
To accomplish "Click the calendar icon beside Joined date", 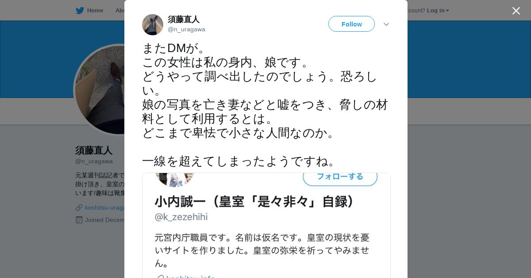I will (x=79, y=220).
